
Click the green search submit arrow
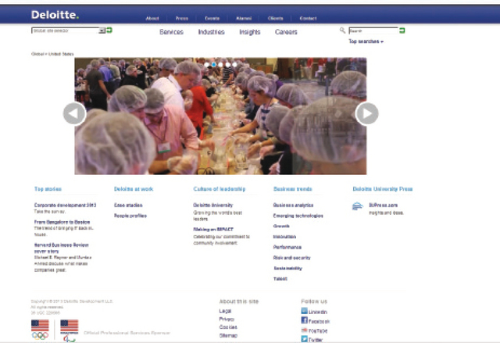[402, 30]
